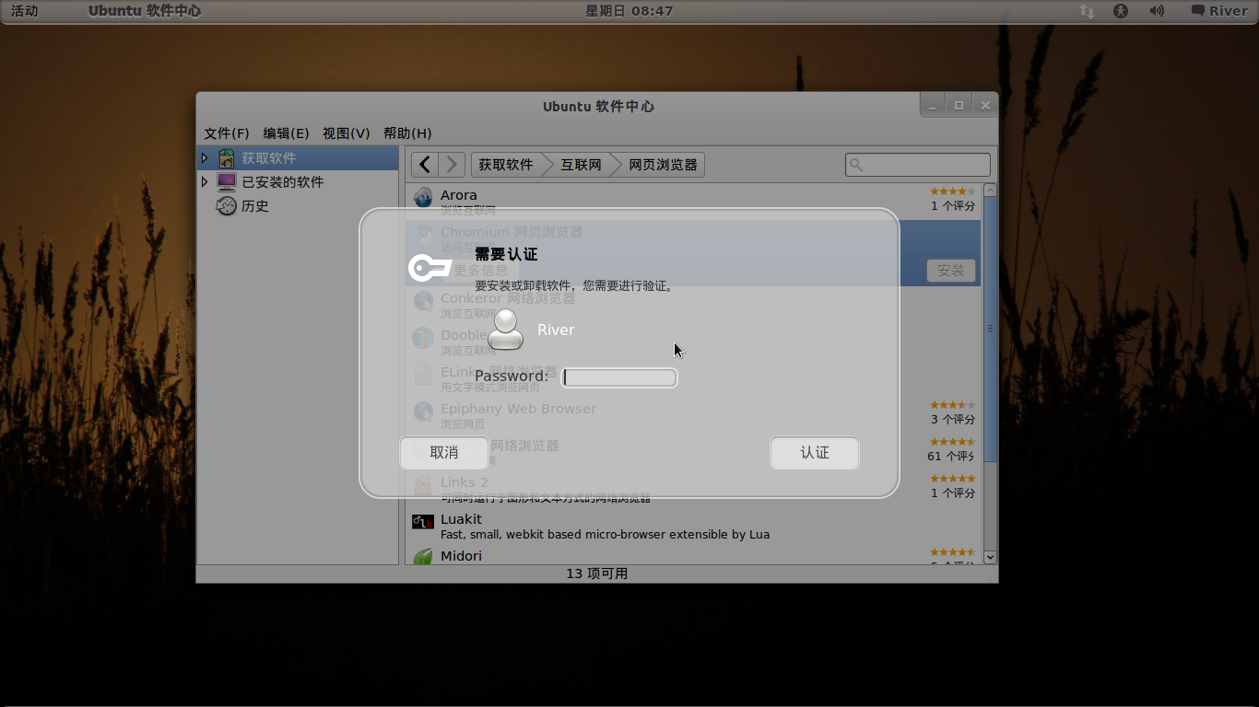The image size is (1259, 707).
Task: Click the 13 项可用 status bar text
Action: click(596, 574)
